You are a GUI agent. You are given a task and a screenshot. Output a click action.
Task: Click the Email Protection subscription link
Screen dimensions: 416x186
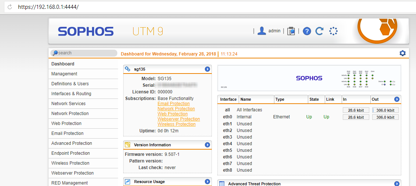[174, 104]
